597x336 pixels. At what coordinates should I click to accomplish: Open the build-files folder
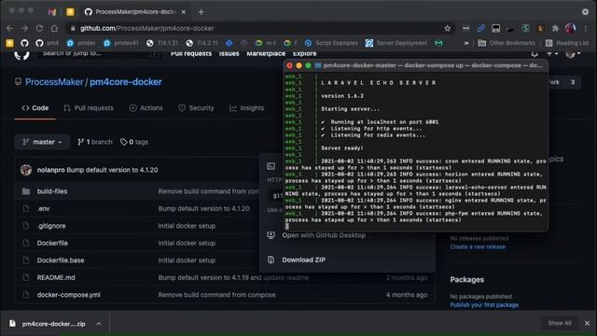tap(52, 191)
